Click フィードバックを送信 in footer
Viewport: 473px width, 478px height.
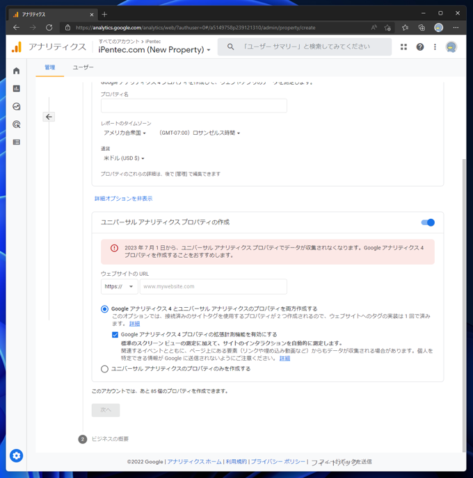tap(341, 462)
